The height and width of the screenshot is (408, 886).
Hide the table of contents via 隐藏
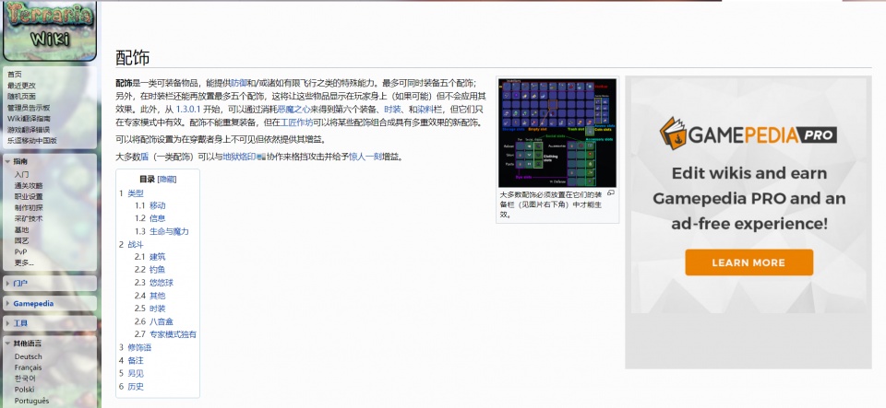point(167,180)
